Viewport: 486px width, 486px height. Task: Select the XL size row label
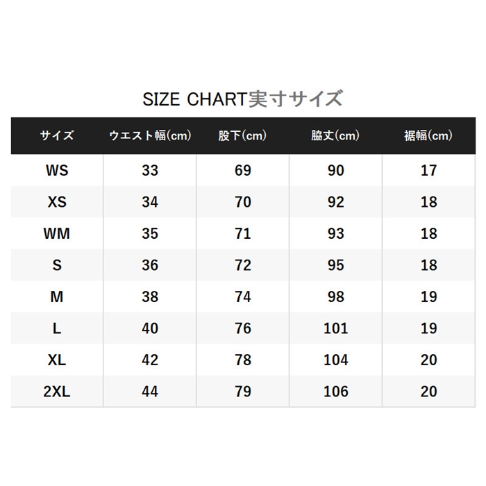pos(57,360)
